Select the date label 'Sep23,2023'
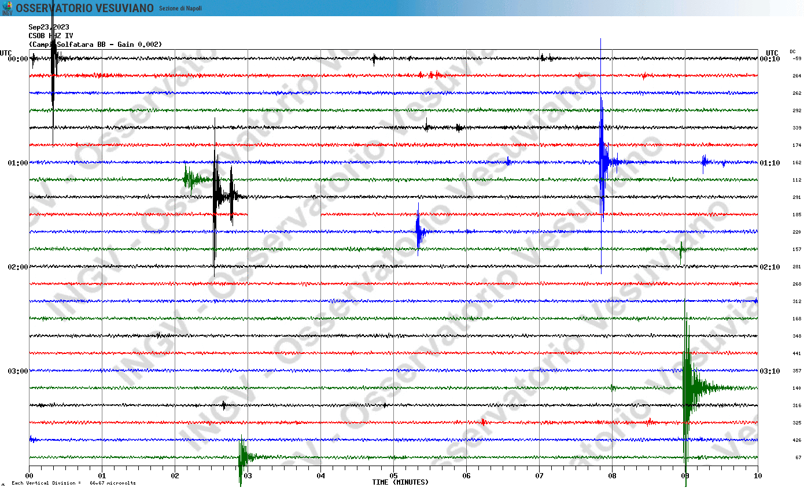This screenshot has width=804, height=491. click(49, 27)
